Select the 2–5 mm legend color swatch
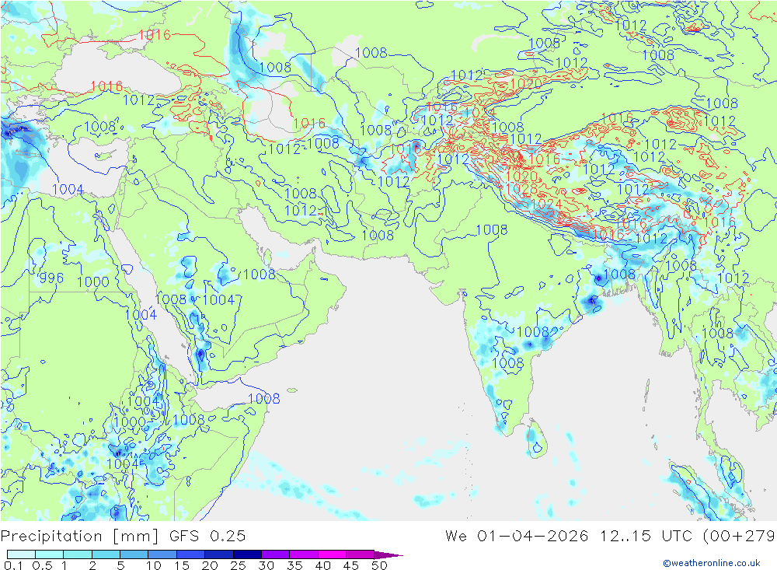Viewport: 777px width, 570px height. click(106, 554)
